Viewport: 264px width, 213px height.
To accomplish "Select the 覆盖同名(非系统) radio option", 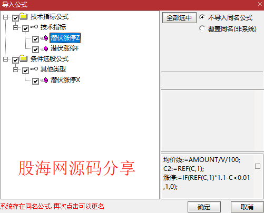I will (x=202, y=28).
